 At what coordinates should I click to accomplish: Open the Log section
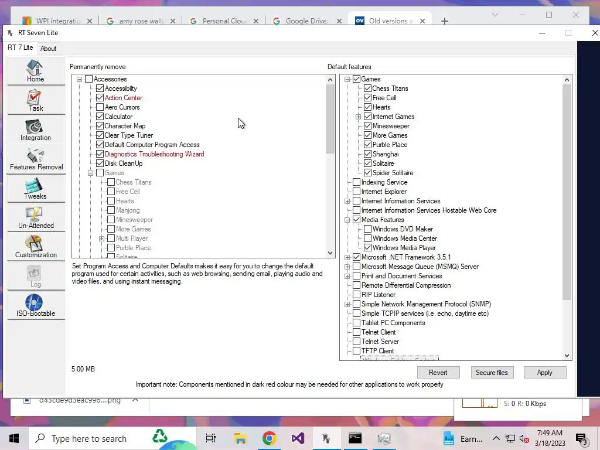click(36, 277)
